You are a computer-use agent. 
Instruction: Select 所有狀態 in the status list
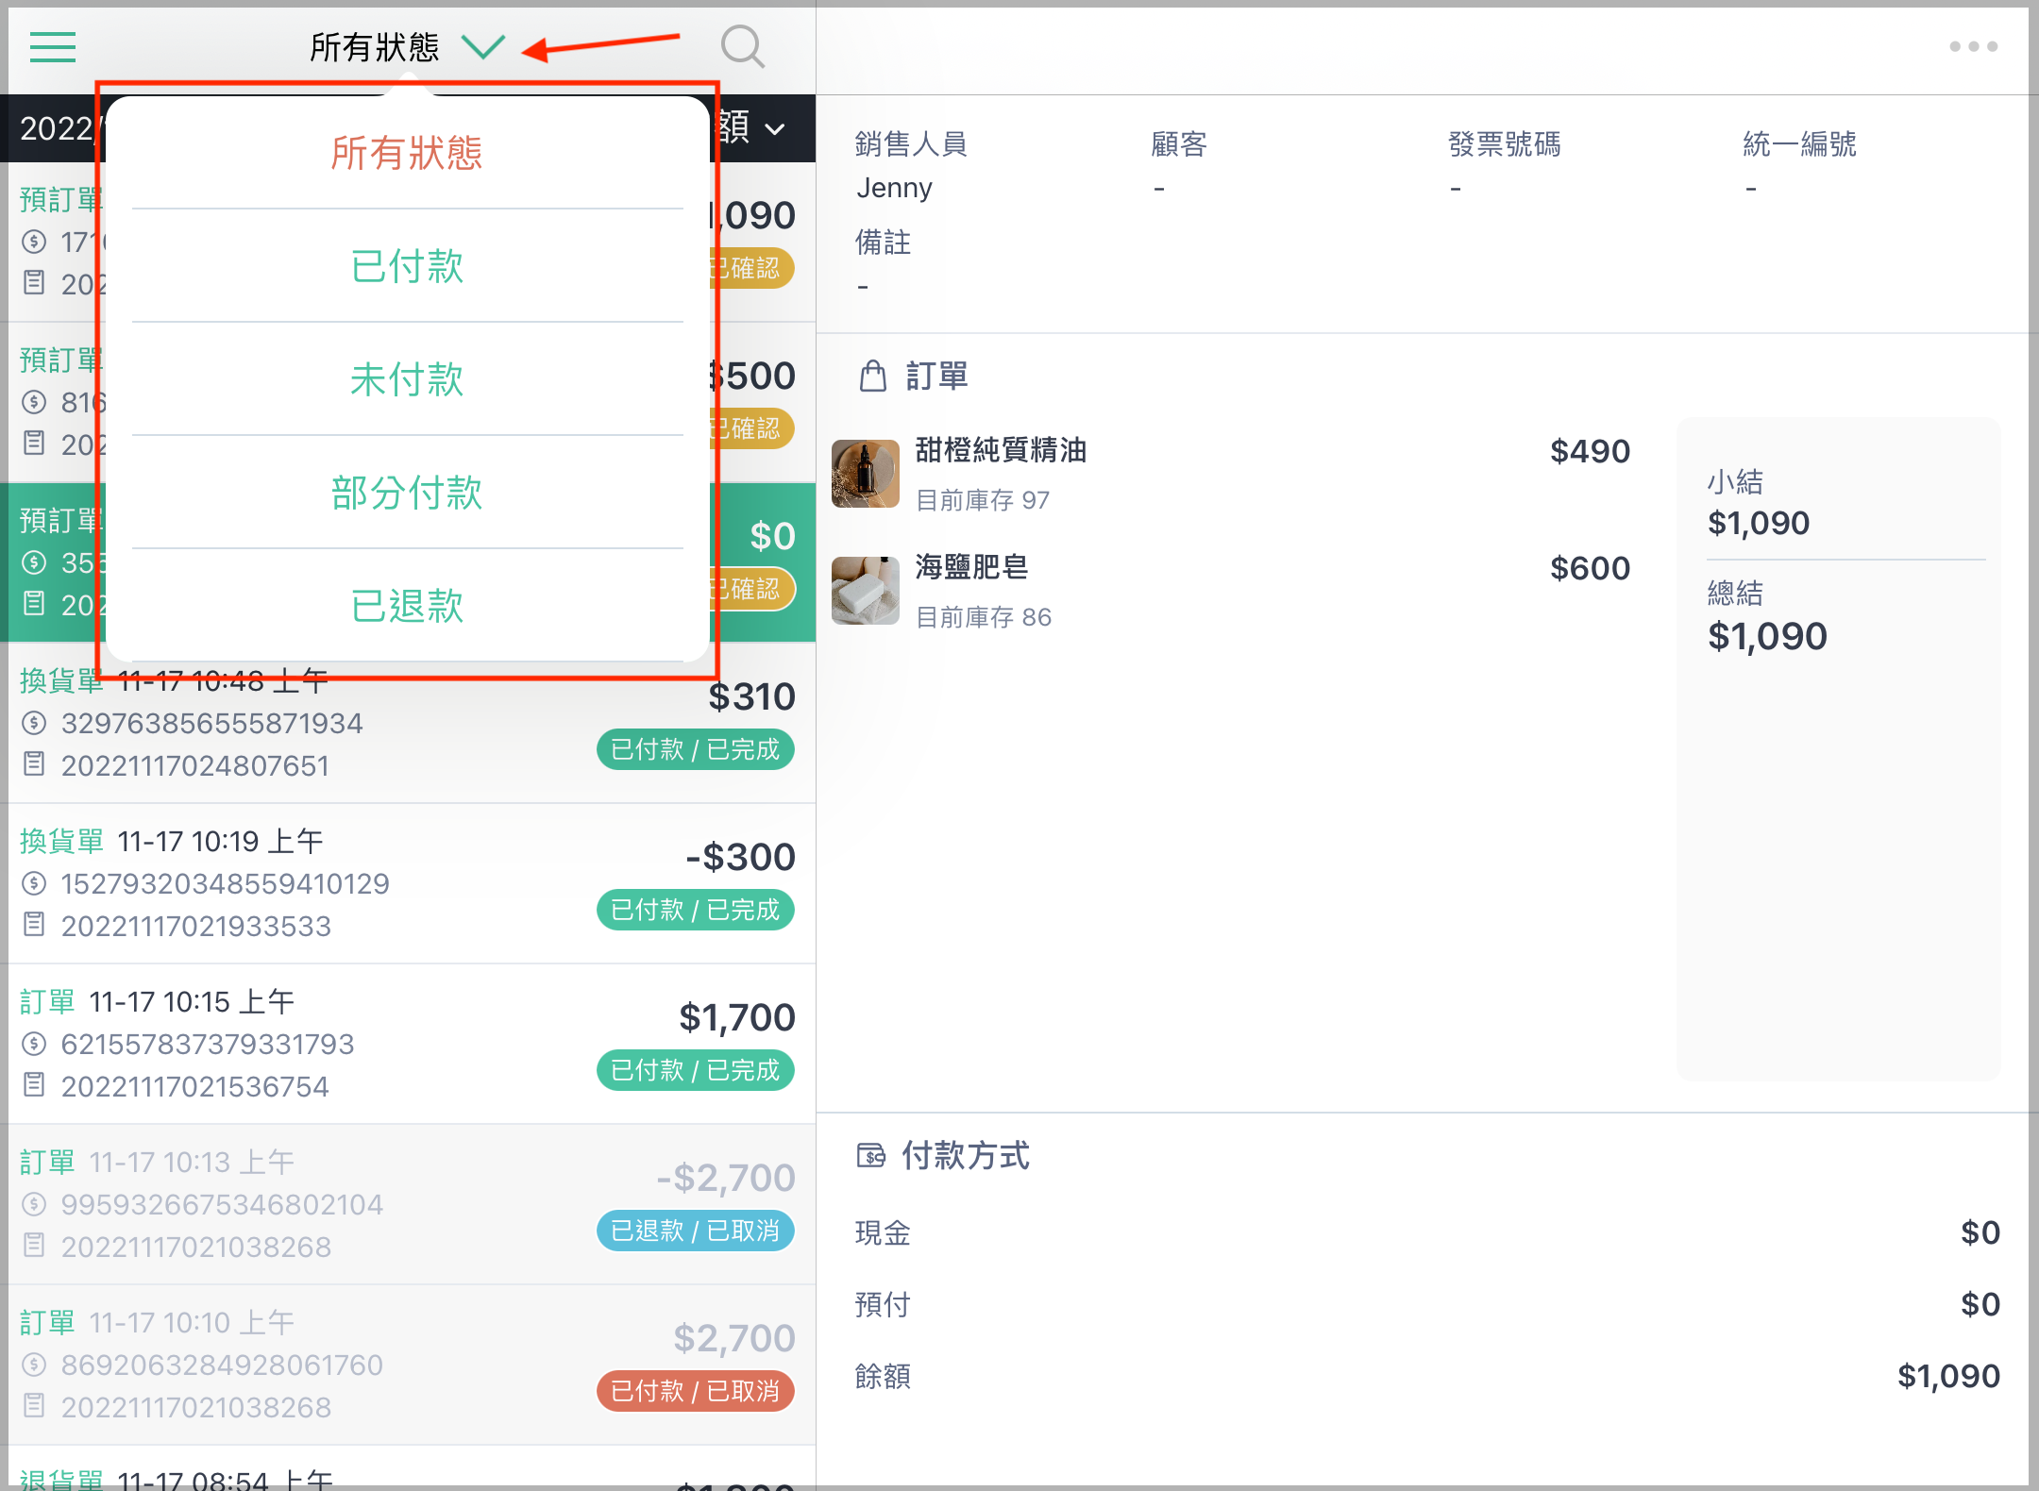coord(407,152)
